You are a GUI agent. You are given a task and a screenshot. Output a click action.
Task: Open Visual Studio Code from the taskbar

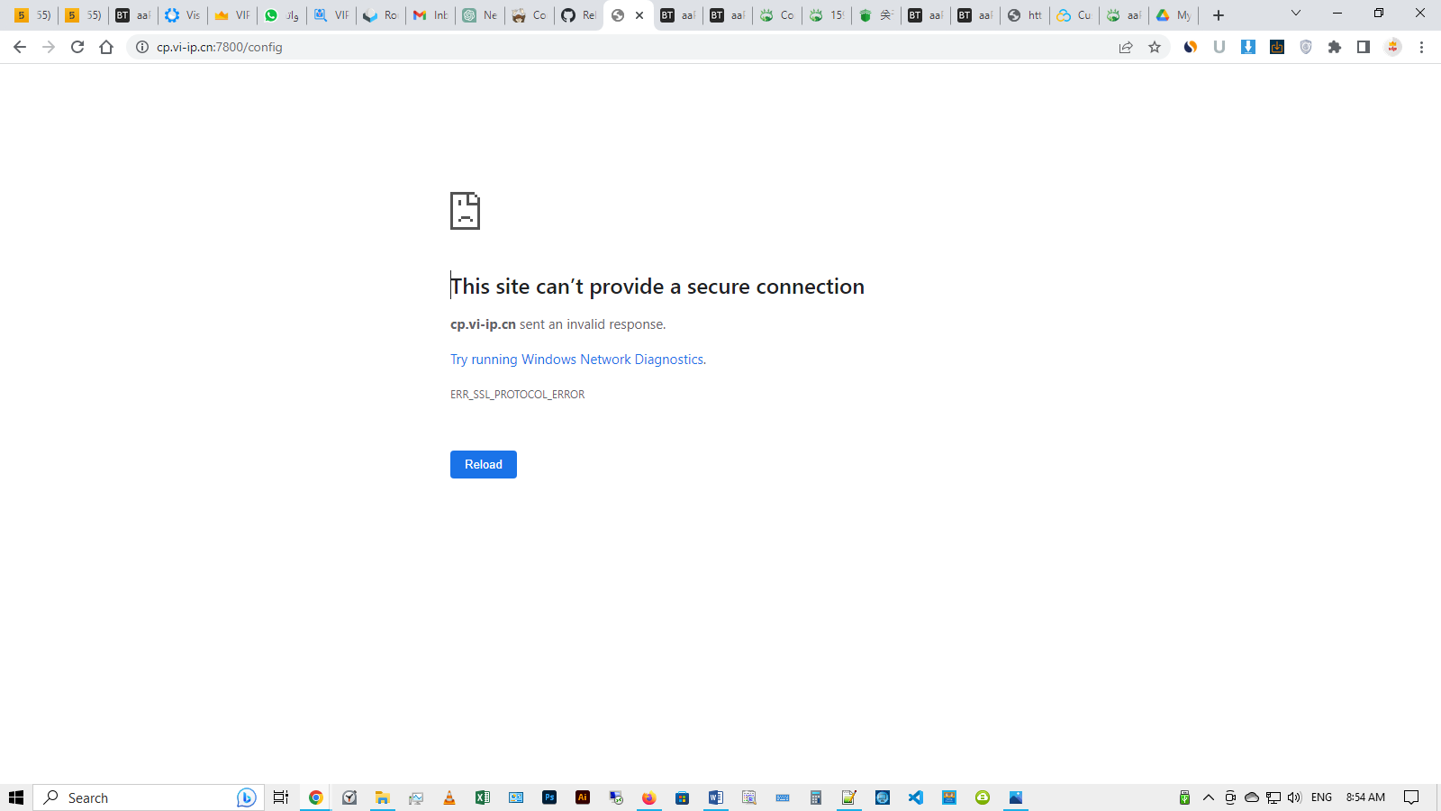coord(916,797)
